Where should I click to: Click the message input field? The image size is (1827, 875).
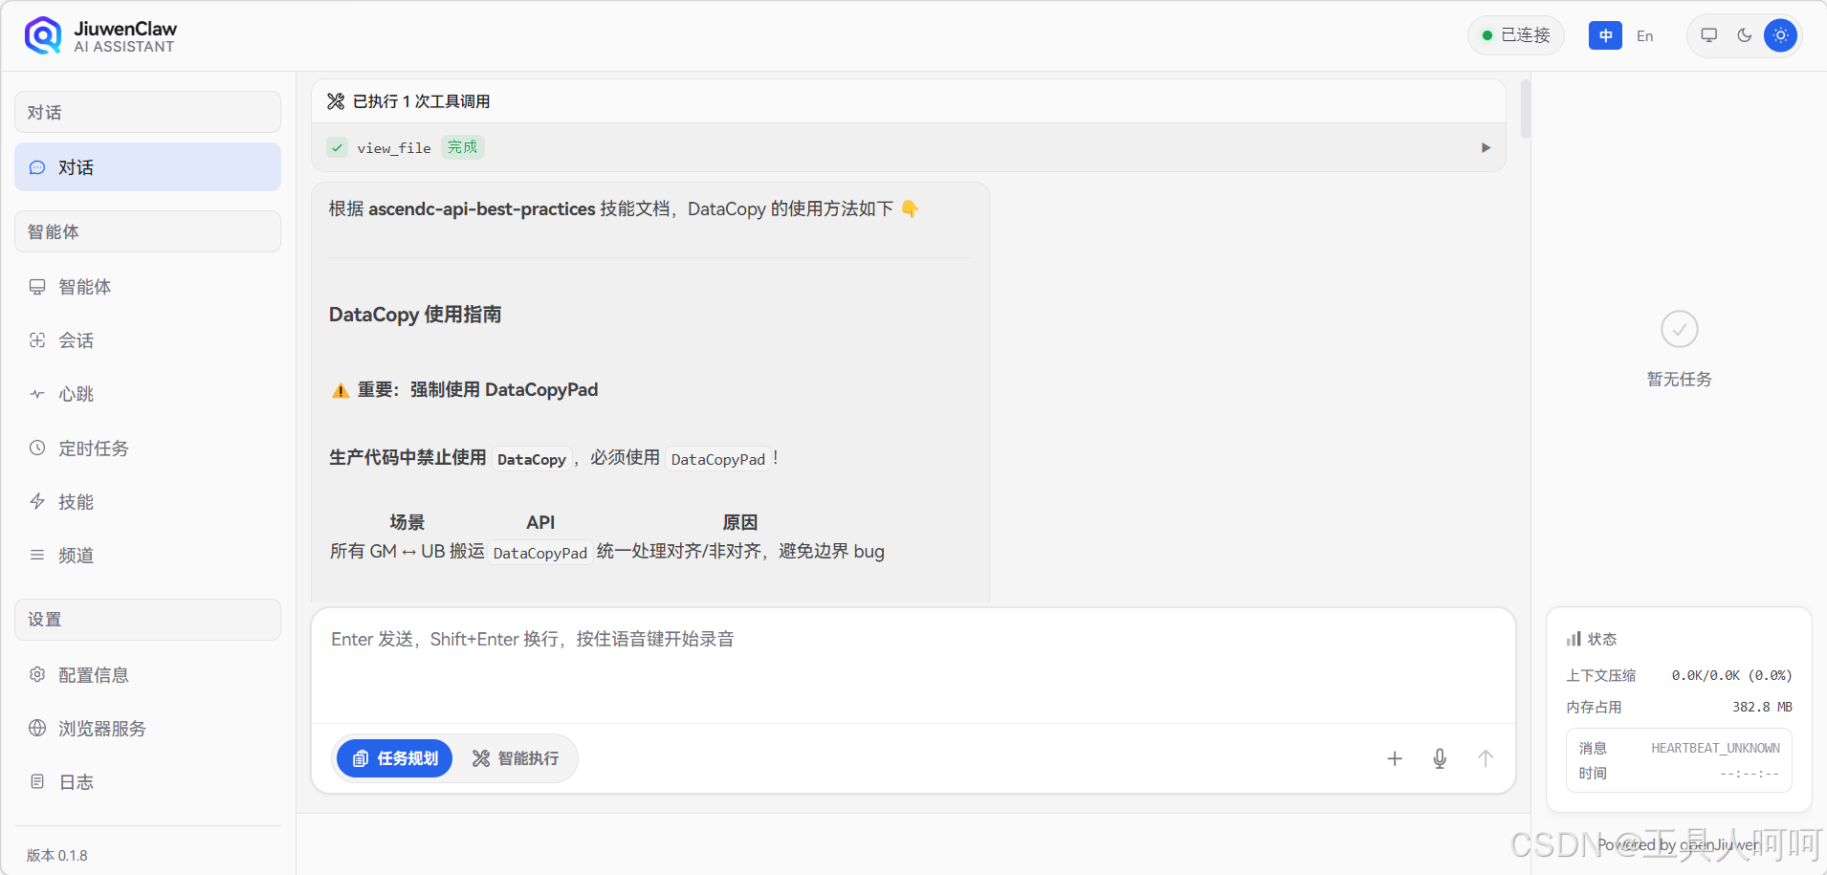[x=913, y=667]
